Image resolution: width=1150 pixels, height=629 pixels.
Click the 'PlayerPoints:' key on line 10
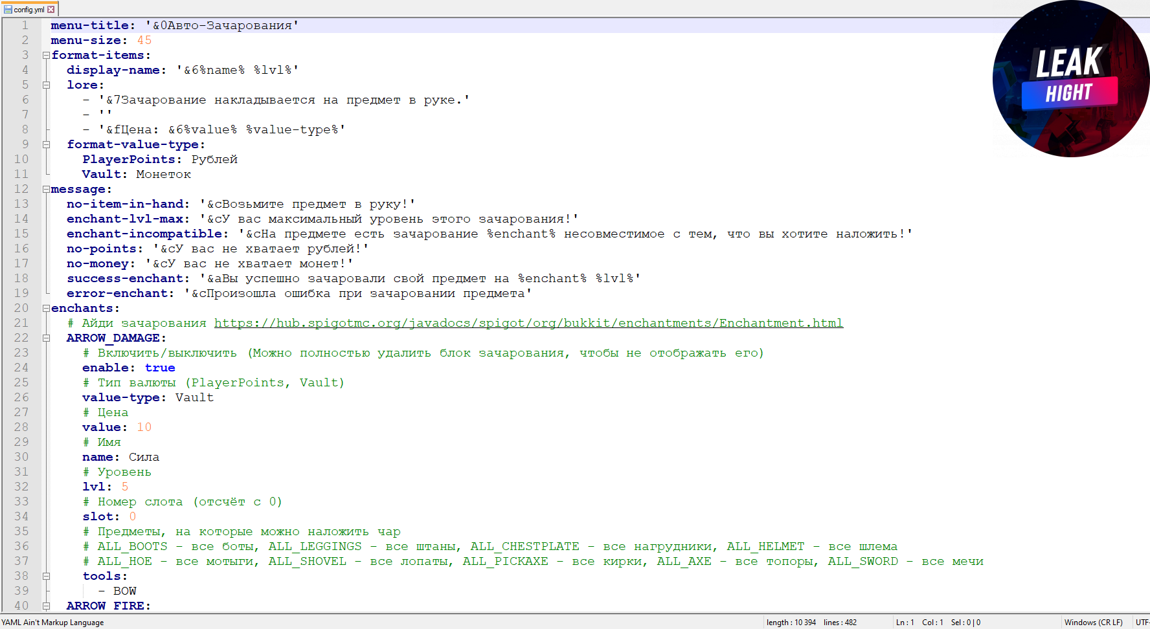pos(132,159)
